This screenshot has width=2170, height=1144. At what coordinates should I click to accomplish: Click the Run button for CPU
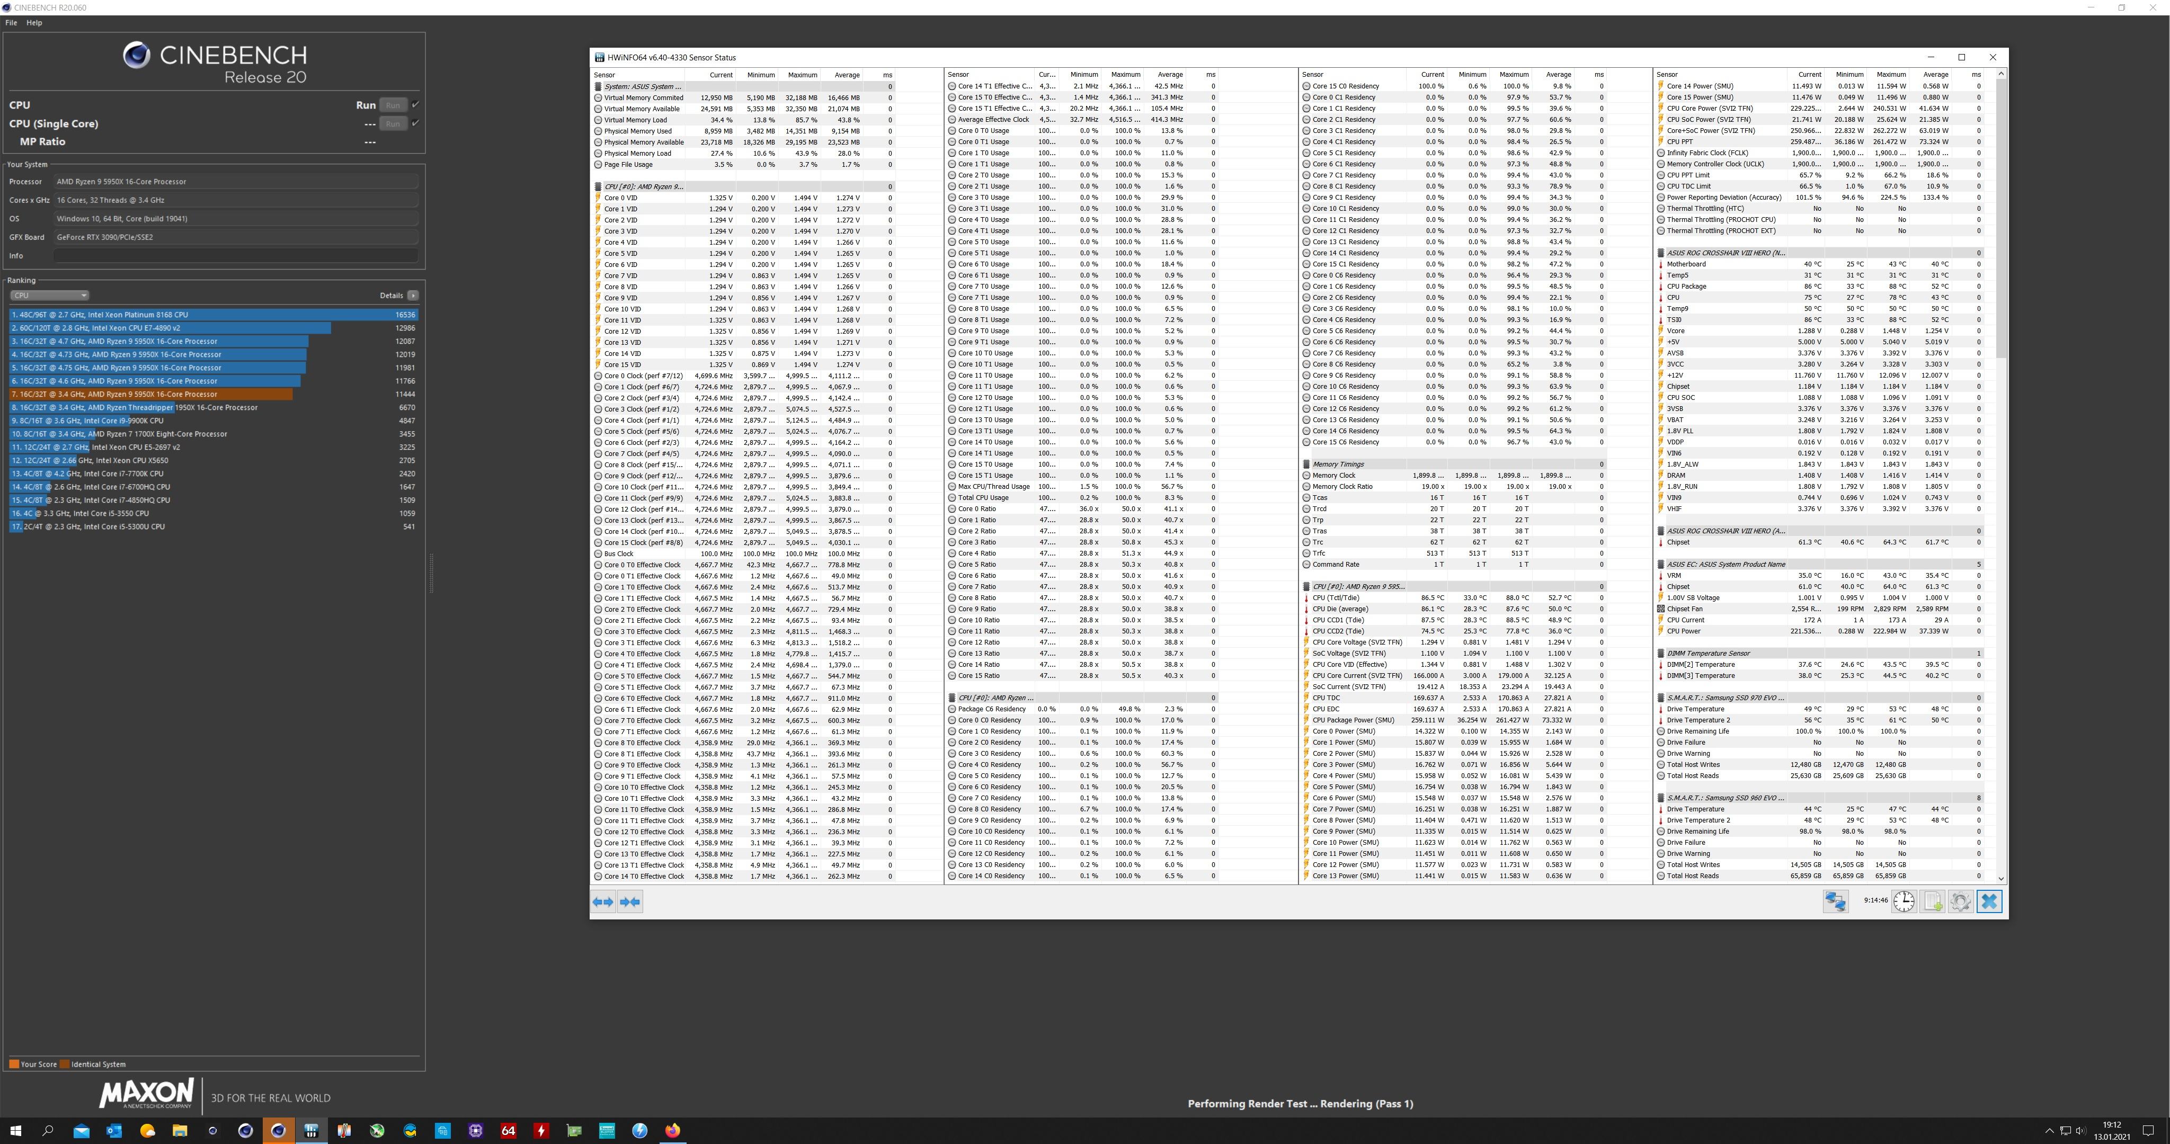393,105
